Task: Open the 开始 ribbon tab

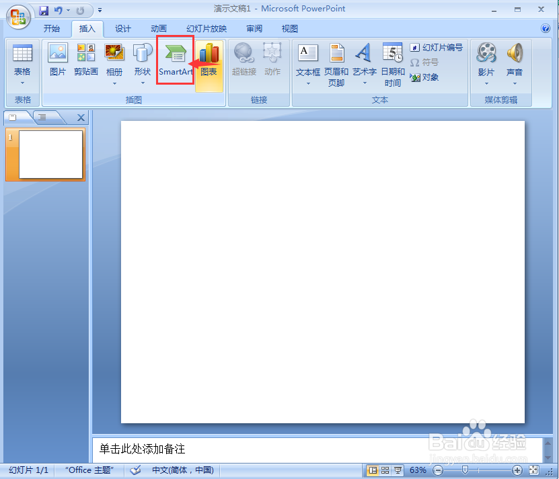Action: 52,28
